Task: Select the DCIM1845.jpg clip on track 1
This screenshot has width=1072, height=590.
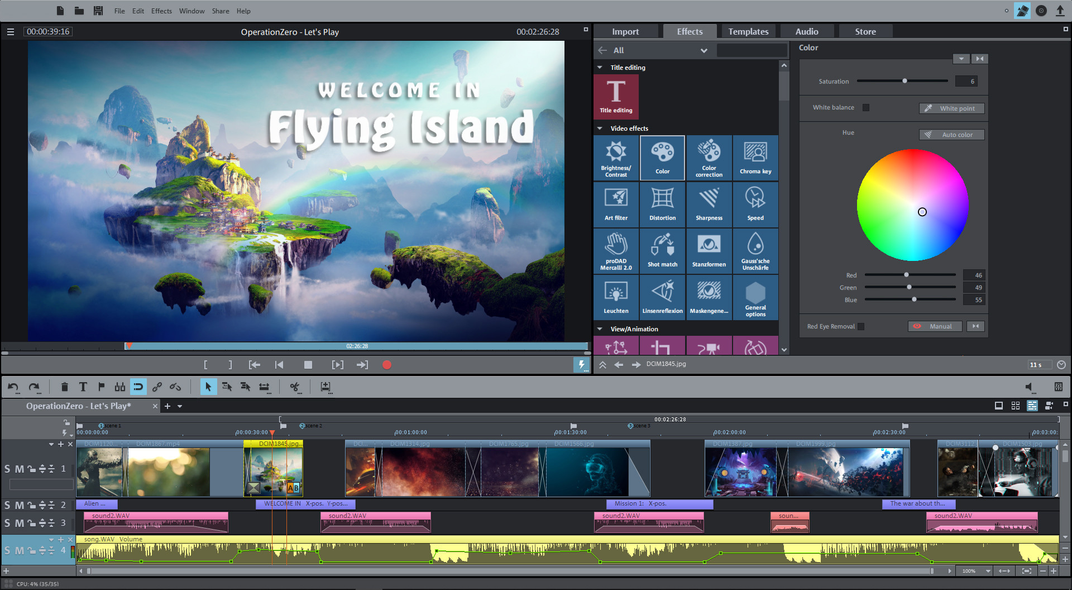Action: (274, 469)
